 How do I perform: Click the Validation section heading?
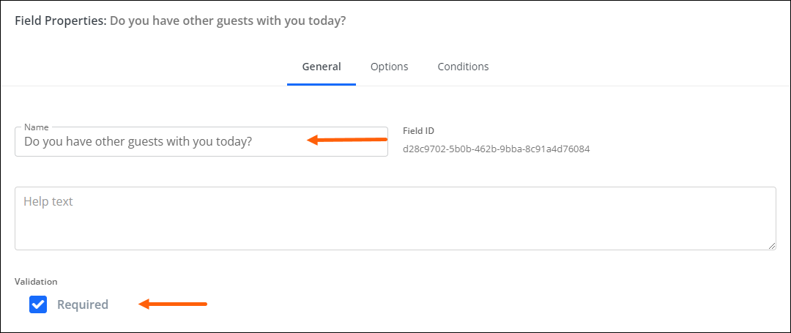[36, 282]
